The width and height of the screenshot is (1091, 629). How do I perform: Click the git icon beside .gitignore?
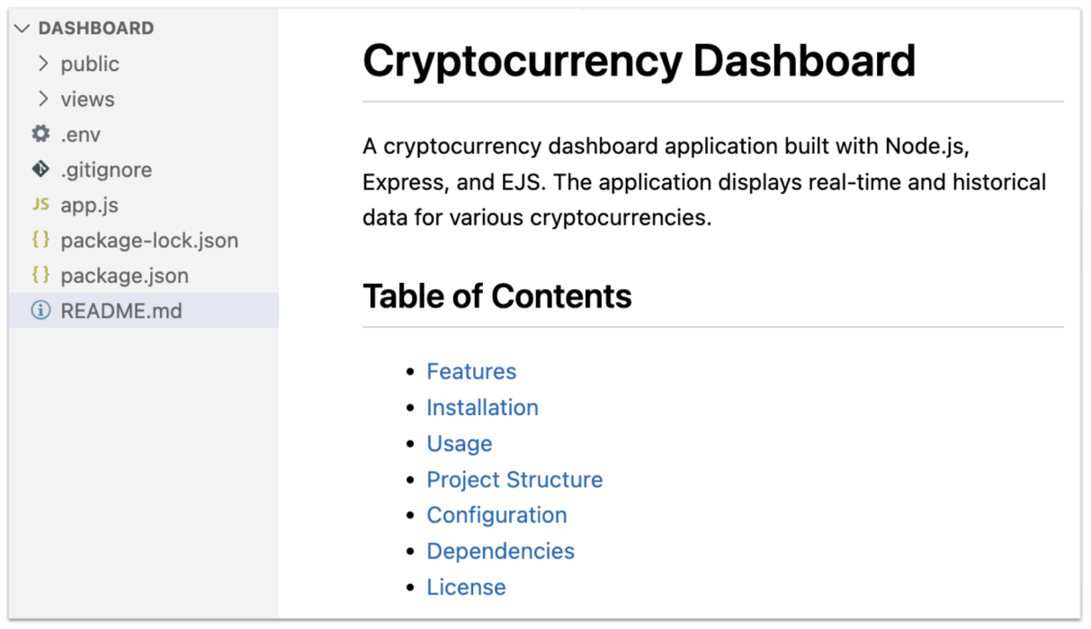coord(40,169)
